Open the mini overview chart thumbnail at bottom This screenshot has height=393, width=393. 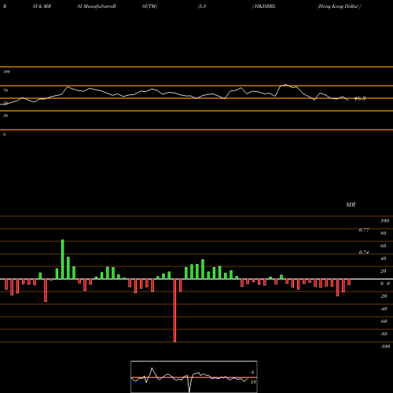194,376
